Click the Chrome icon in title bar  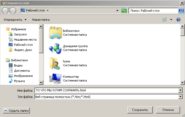pyautogui.click(x=3, y=3)
